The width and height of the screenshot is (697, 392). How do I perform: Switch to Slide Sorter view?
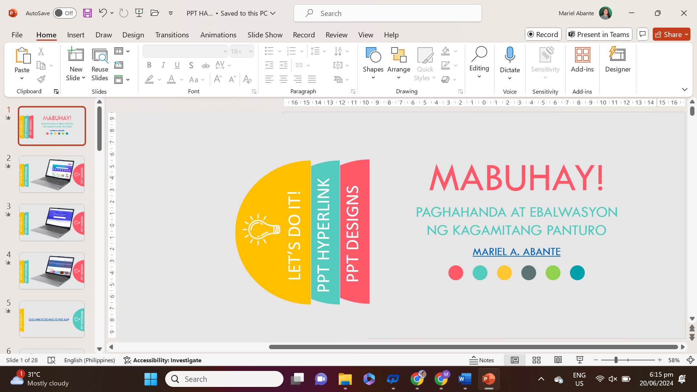click(x=536, y=360)
